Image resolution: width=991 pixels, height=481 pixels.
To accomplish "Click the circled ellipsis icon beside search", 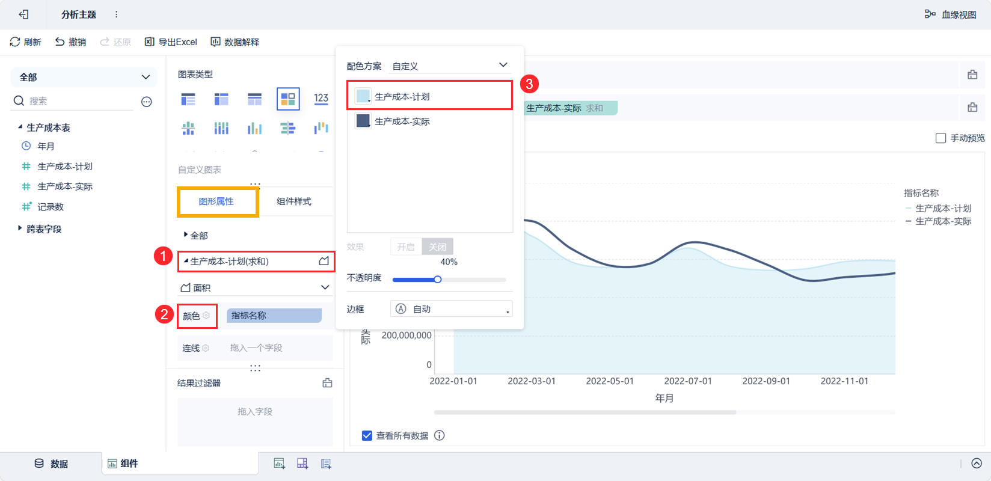I will point(147,102).
